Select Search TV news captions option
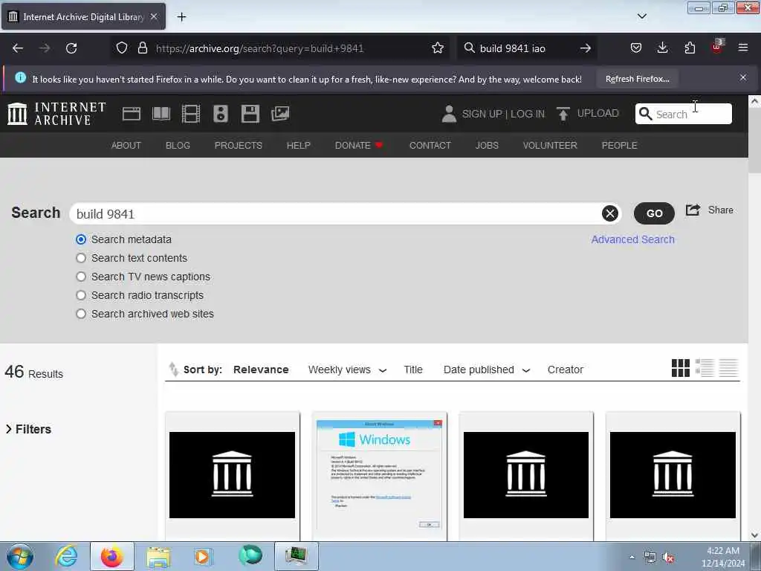 [x=81, y=277]
